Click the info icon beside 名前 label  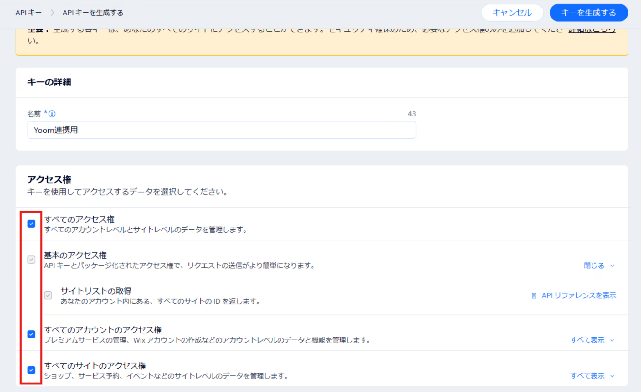click(52, 114)
